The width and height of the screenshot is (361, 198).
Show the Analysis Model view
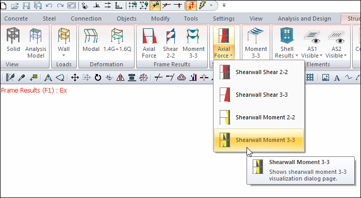tap(36, 43)
